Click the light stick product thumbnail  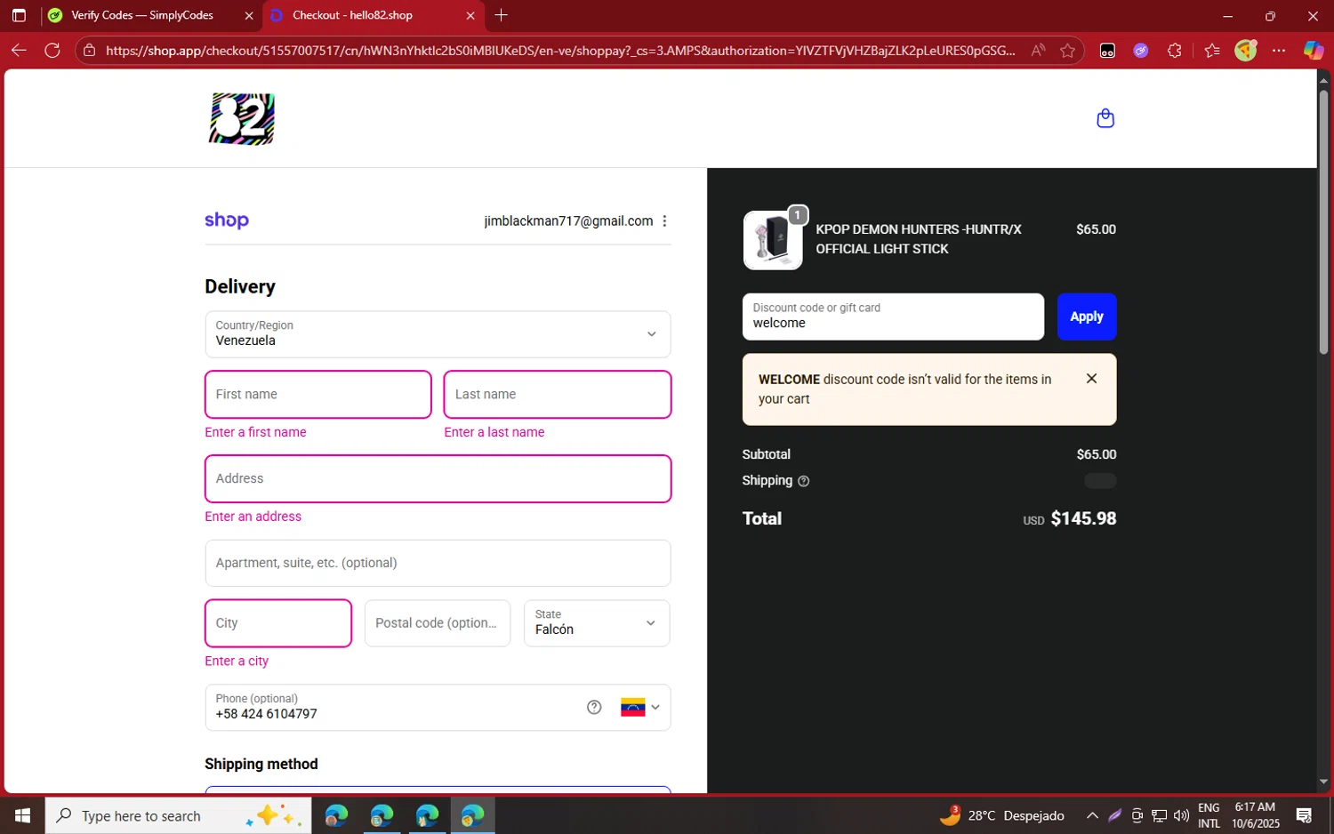(x=773, y=240)
